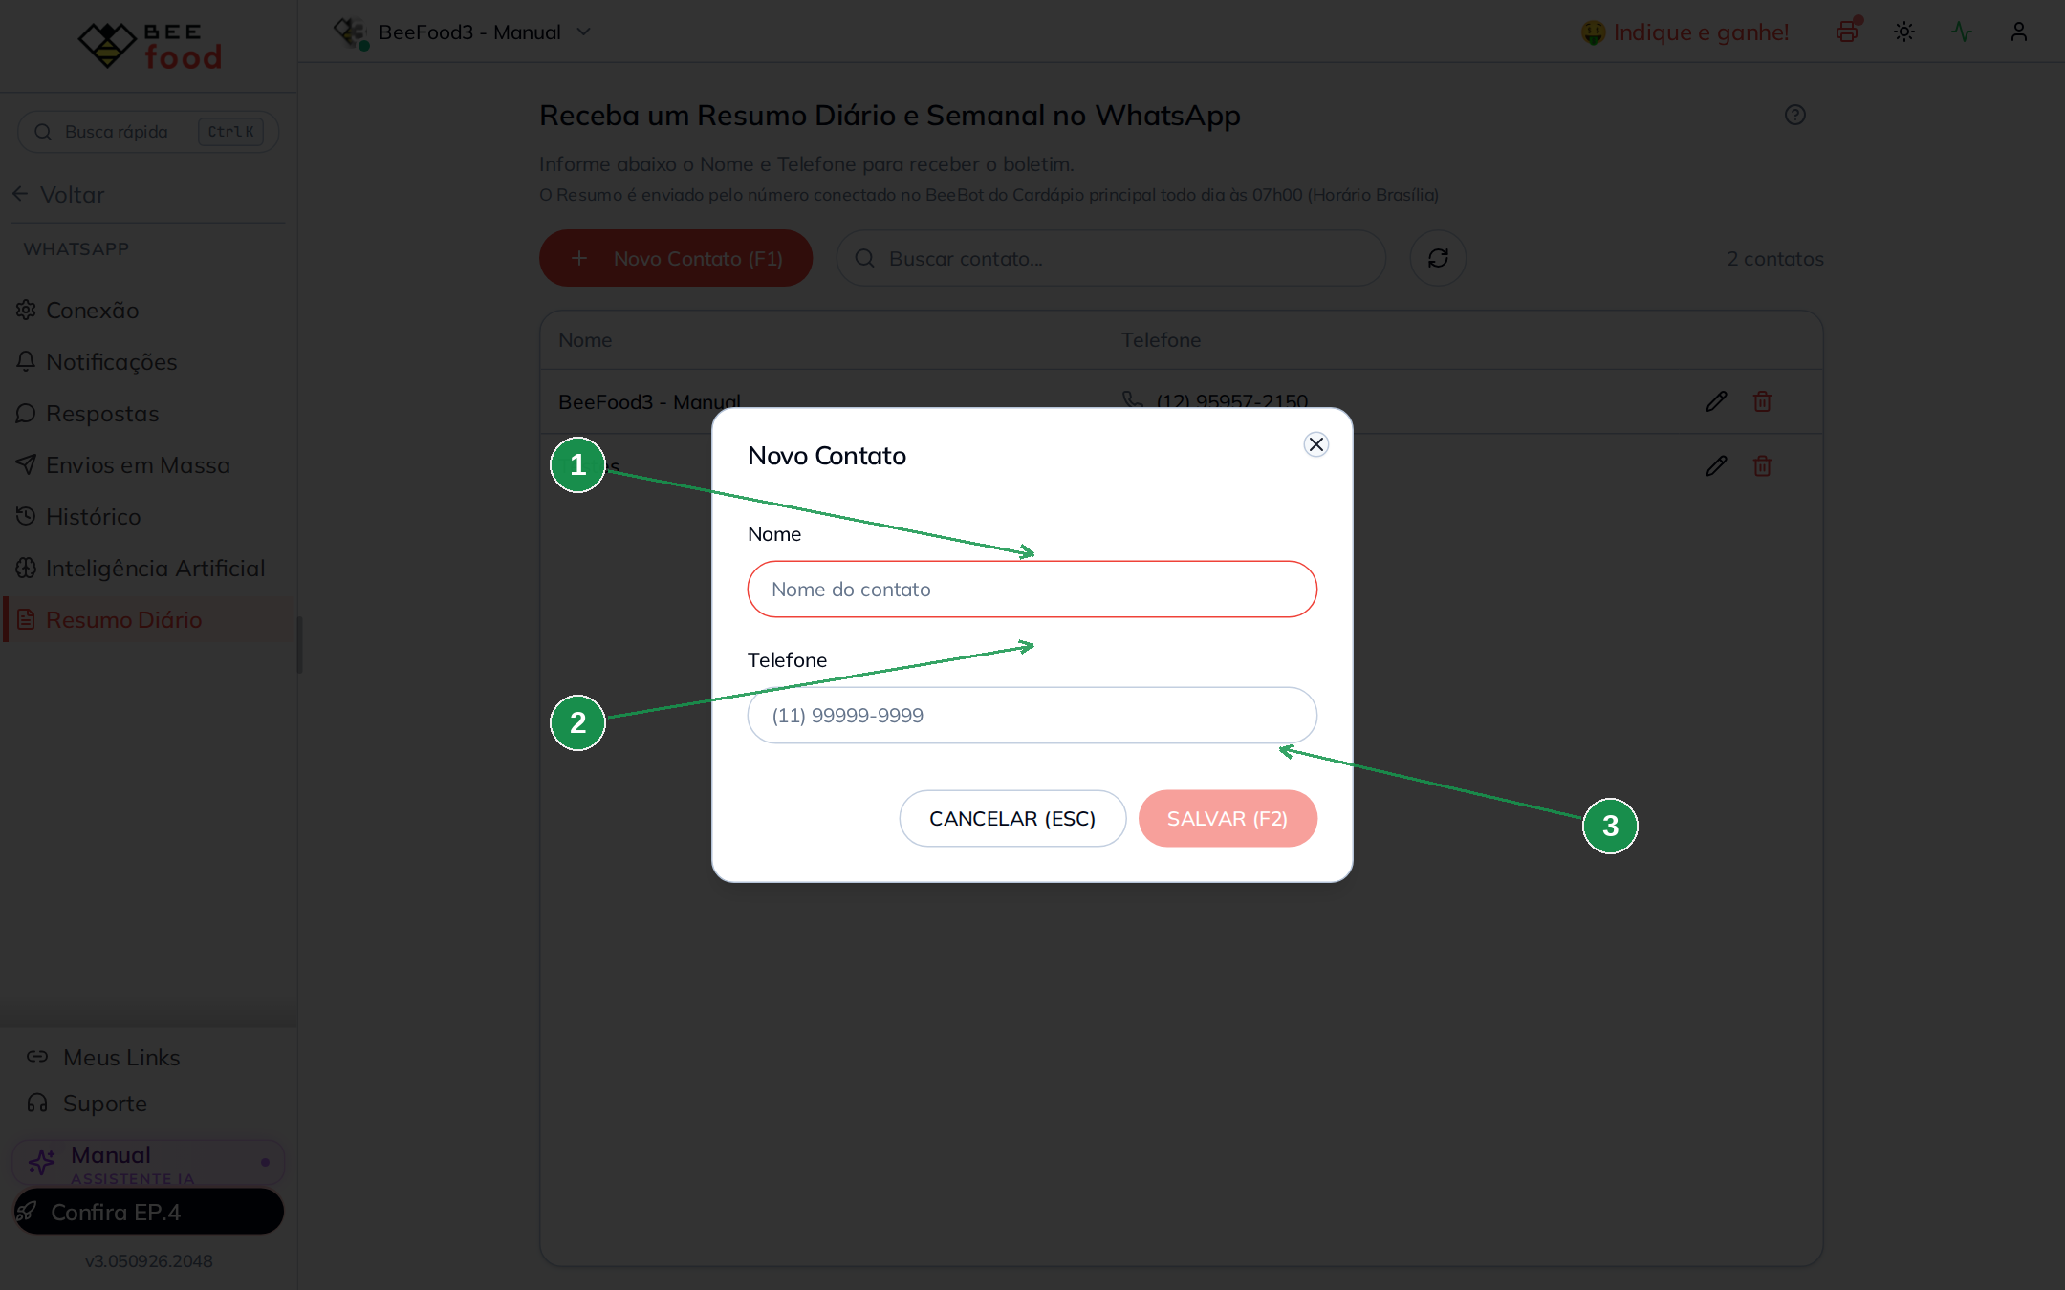
Task: Focus the Telefone input field
Action: click(1032, 716)
